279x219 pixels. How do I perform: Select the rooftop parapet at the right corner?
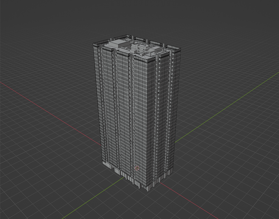(174, 49)
